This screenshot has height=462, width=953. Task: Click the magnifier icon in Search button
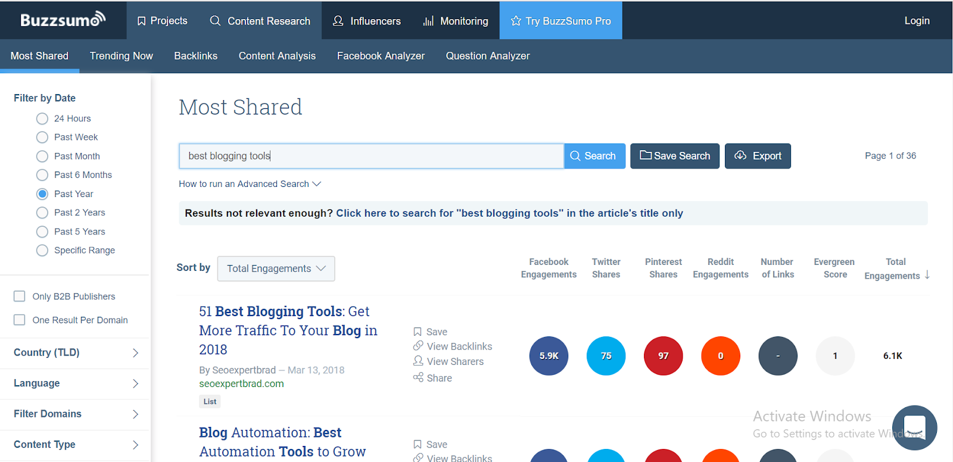click(575, 156)
